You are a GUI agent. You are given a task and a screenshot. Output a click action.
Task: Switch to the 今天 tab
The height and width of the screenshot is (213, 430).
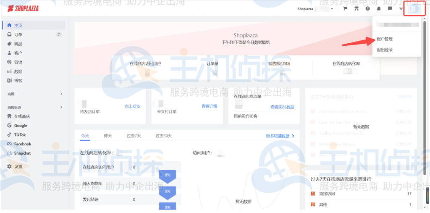coord(85,136)
